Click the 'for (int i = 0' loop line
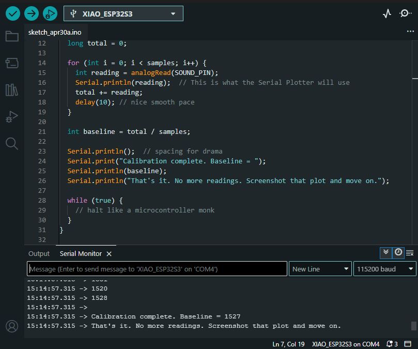The width and height of the screenshot is (418, 349). (x=137, y=63)
